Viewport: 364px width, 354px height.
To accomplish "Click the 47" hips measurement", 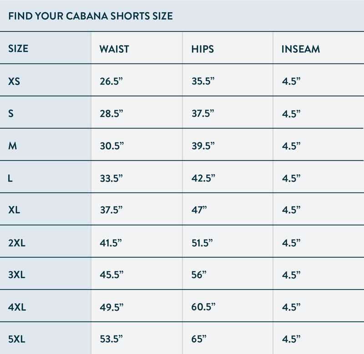I will 199,210.
